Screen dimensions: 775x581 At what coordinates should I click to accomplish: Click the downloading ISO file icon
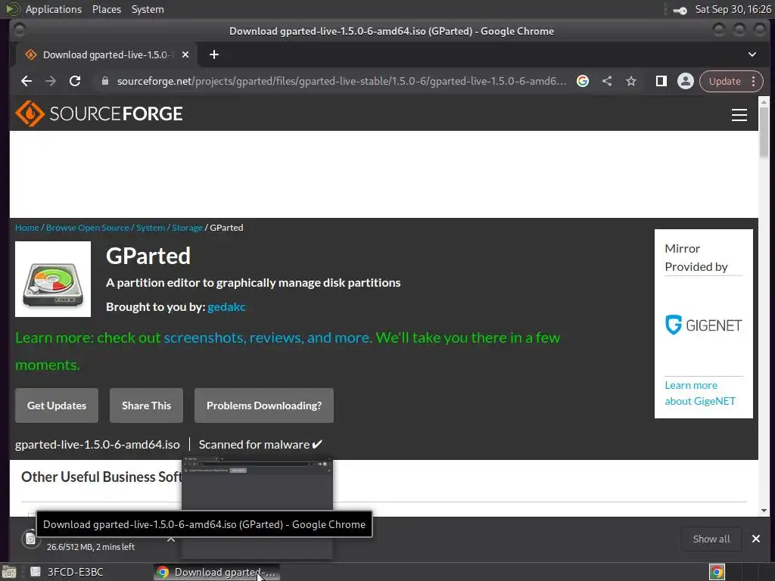[x=30, y=539]
